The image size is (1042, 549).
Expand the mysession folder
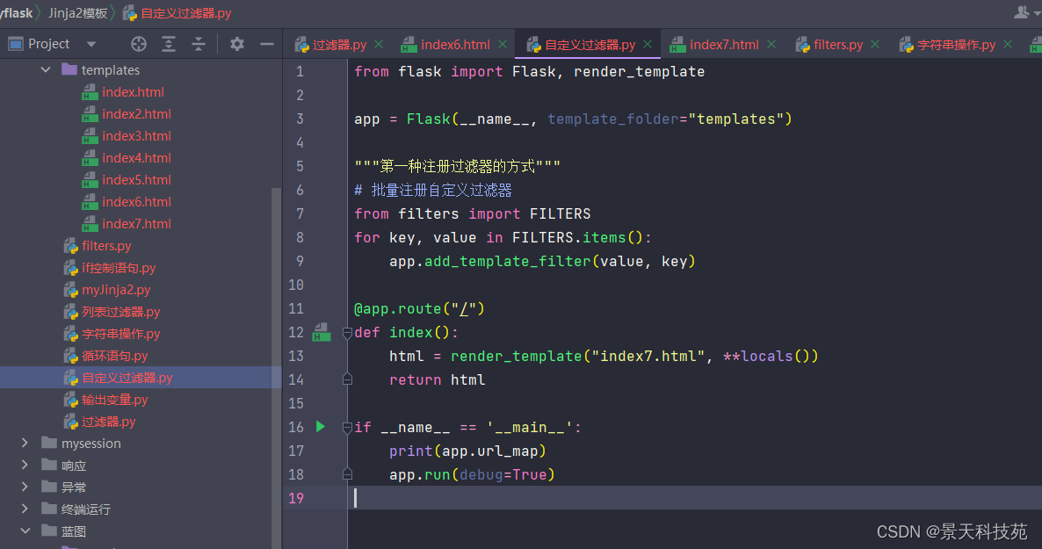click(25, 443)
